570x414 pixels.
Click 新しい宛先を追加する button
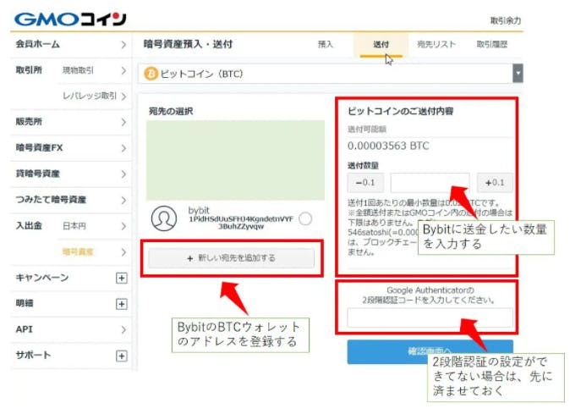[x=231, y=258]
